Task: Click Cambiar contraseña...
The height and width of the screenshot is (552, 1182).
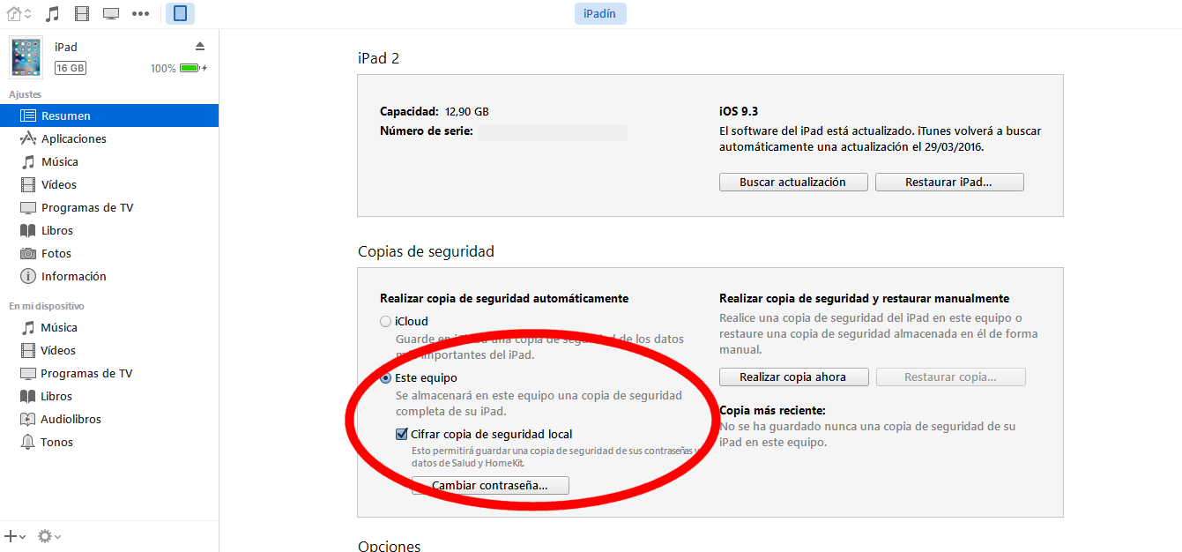Action: point(490,486)
